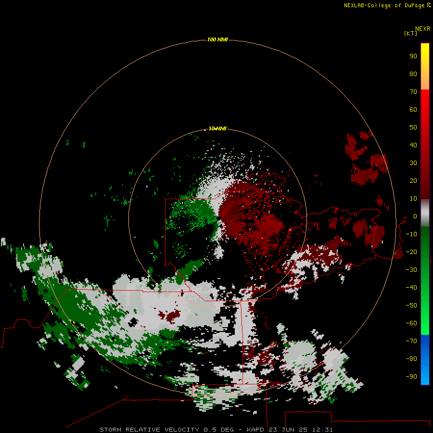Click the positive 90 scale value

click(x=413, y=56)
